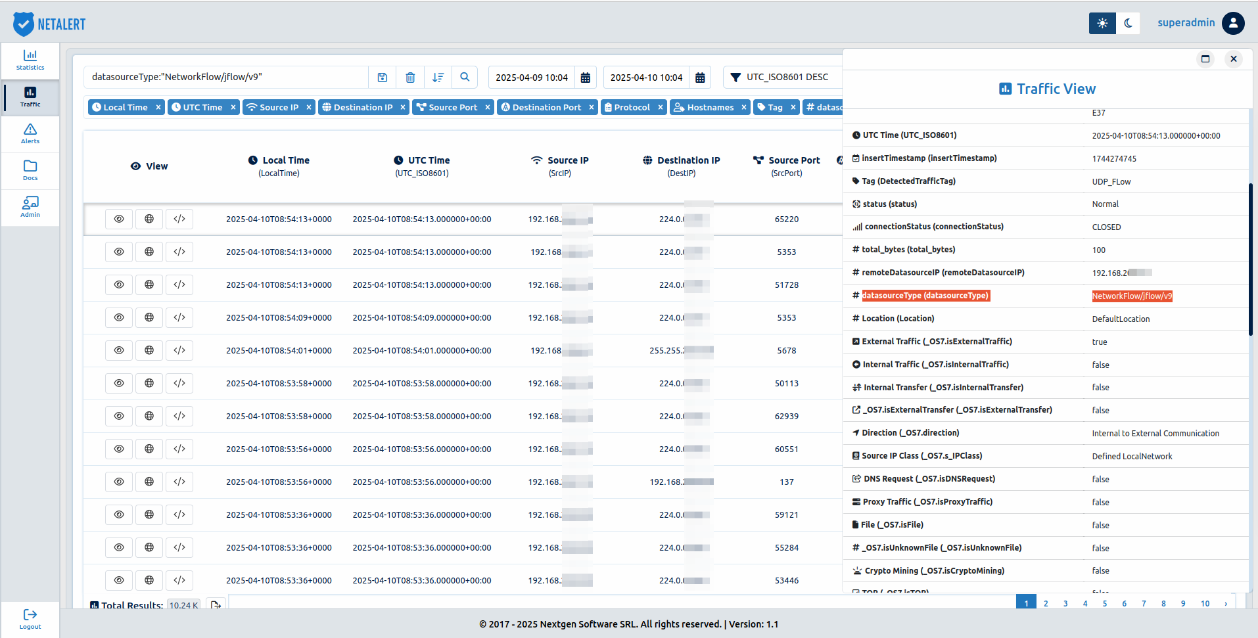Remove the Source Port column chip
The width and height of the screenshot is (1258, 638).
pyautogui.click(x=487, y=107)
